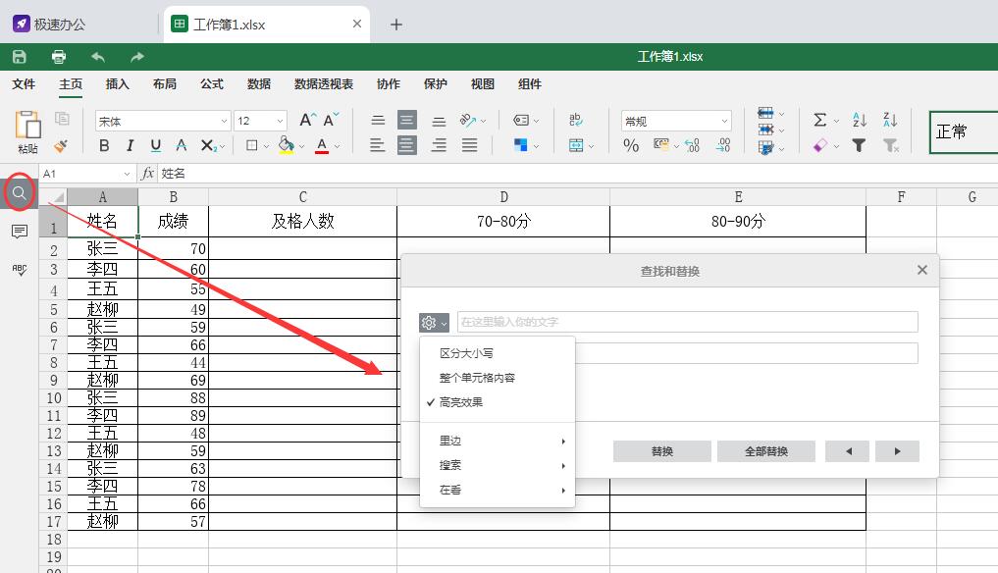Image resolution: width=998 pixels, height=573 pixels.
Task: Click the sort ascending A-Z icon
Action: (x=860, y=120)
